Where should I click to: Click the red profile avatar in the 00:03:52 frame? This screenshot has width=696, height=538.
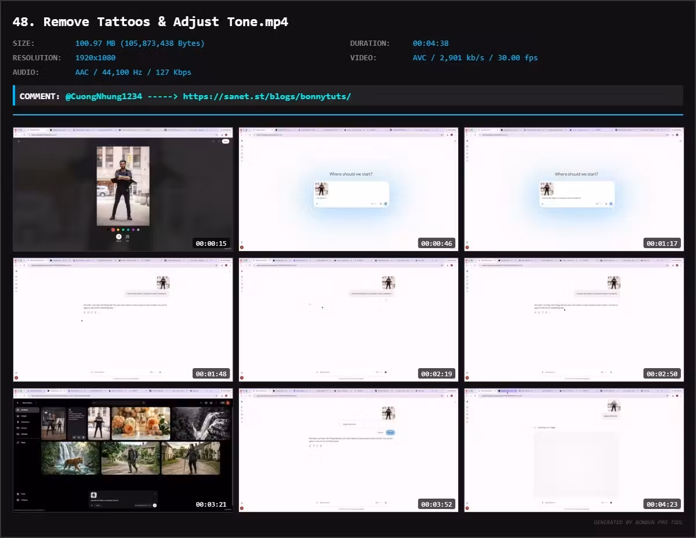[242, 508]
